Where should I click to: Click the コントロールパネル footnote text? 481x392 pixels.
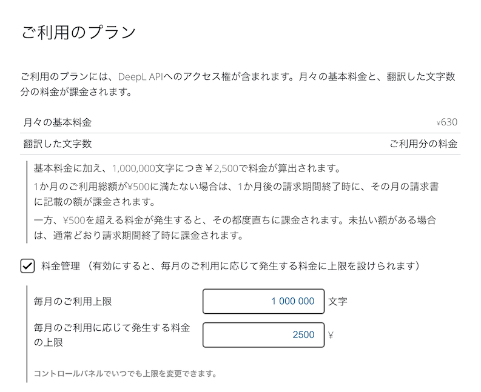[126, 373]
